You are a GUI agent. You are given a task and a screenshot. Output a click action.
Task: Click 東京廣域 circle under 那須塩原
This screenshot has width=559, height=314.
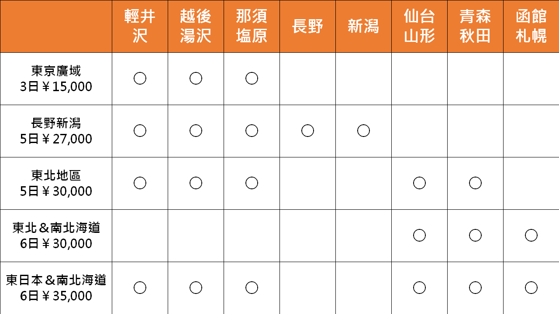coord(252,78)
